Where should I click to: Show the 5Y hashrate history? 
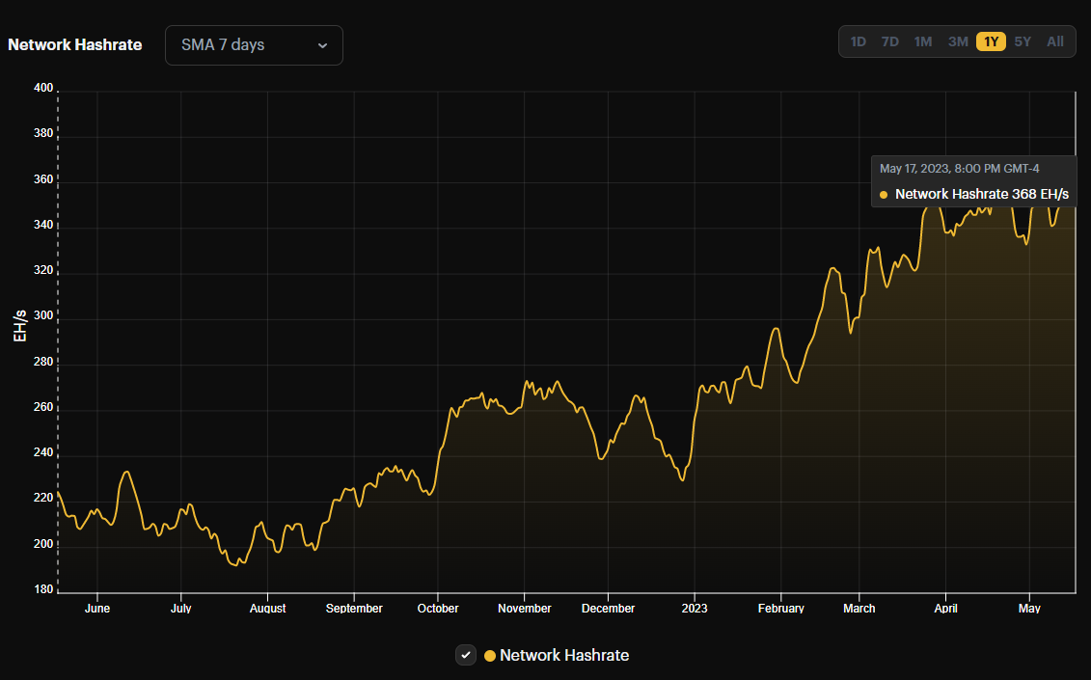[x=1023, y=41]
